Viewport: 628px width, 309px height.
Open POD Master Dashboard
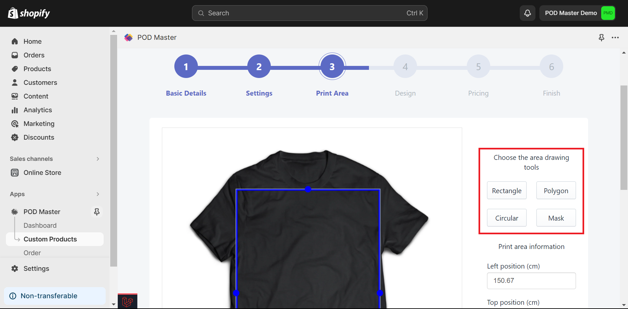tap(40, 225)
